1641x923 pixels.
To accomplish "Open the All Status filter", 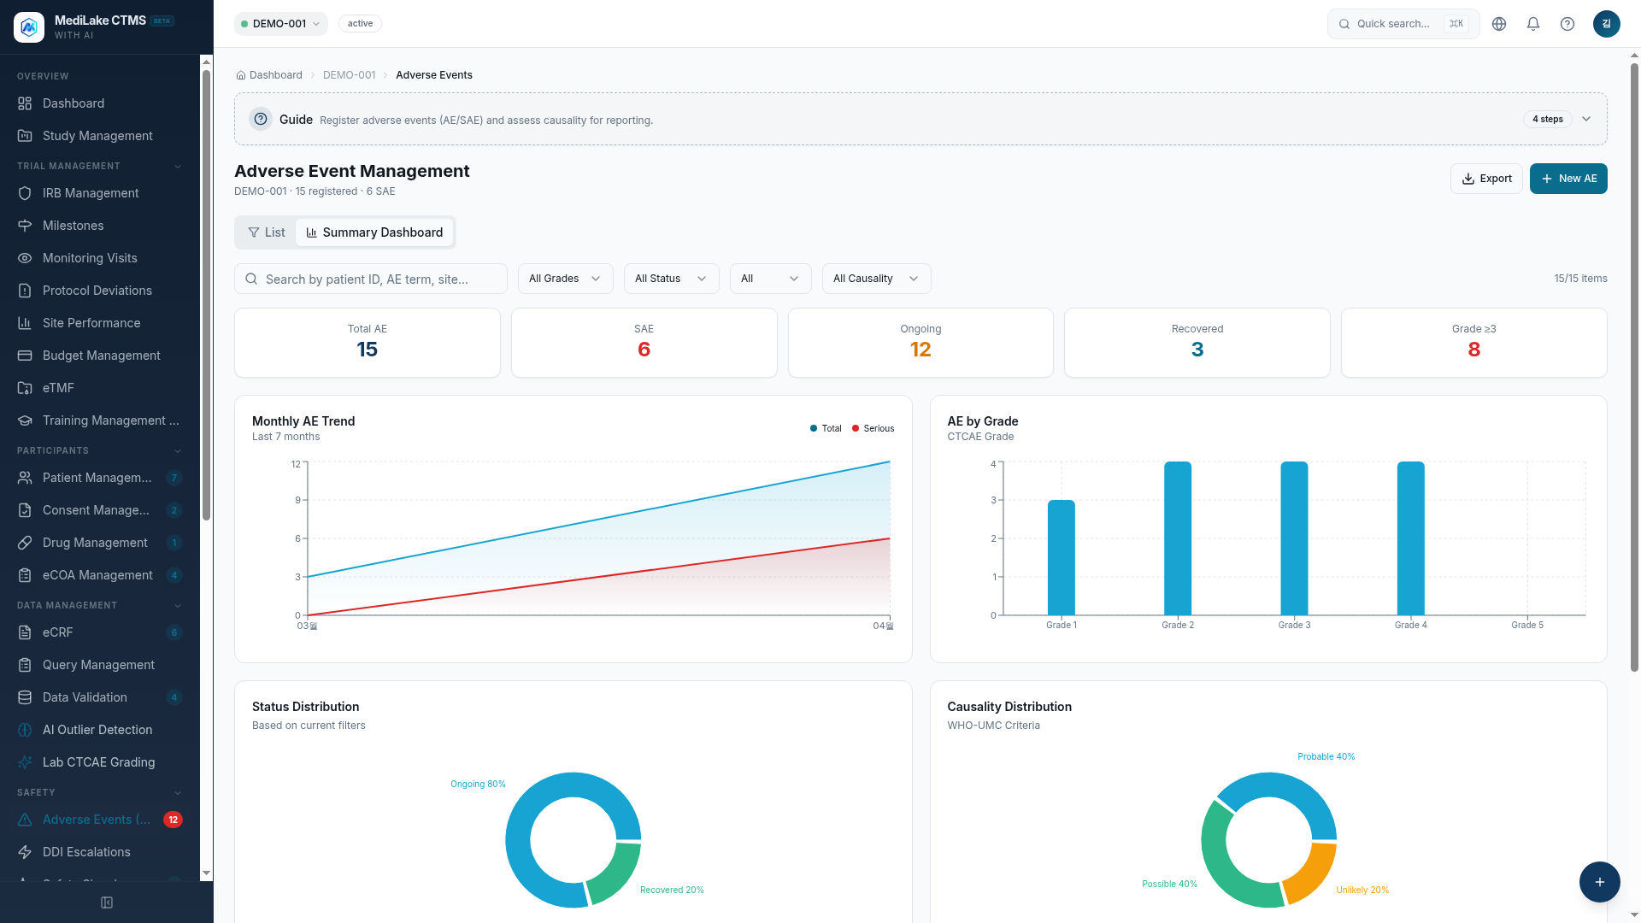I will [x=671, y=279].
